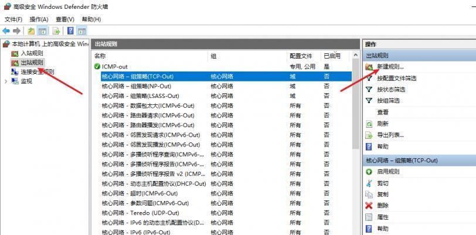Open the 查看 action submenu
Screen dimensions: 476x235
coord(382,112)
